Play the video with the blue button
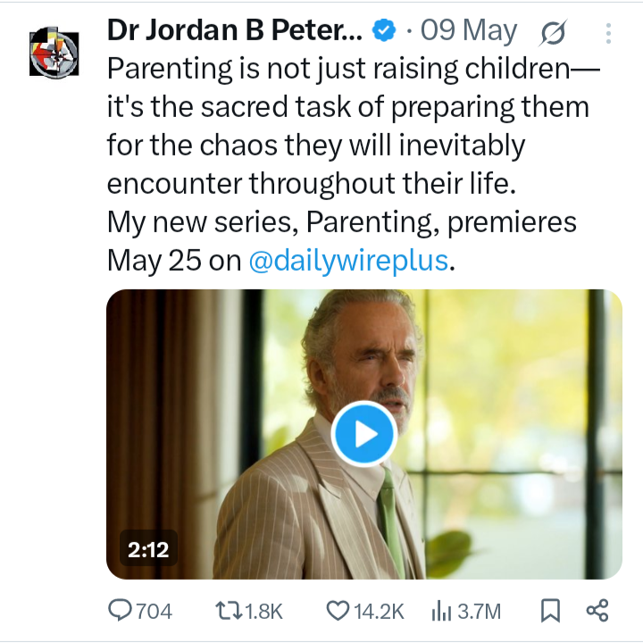The height and width of the screenshot is (643, 643). pos(364,434)
